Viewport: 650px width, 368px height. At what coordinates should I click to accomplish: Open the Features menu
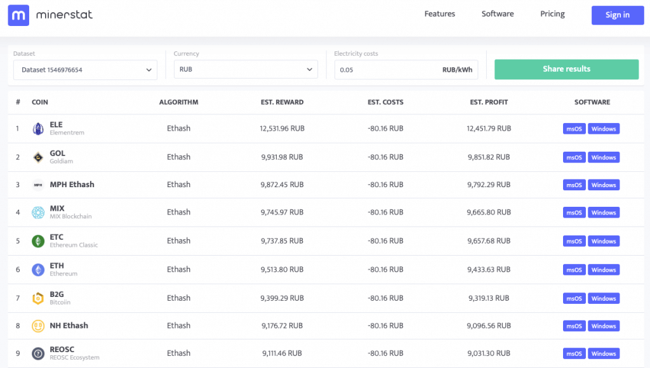point(439,13)
